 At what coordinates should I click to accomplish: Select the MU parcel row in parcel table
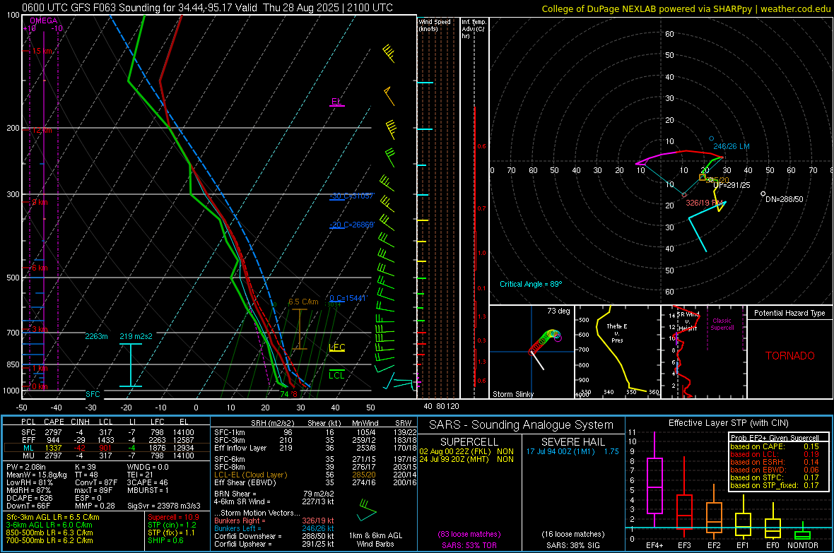click(107, 456)
